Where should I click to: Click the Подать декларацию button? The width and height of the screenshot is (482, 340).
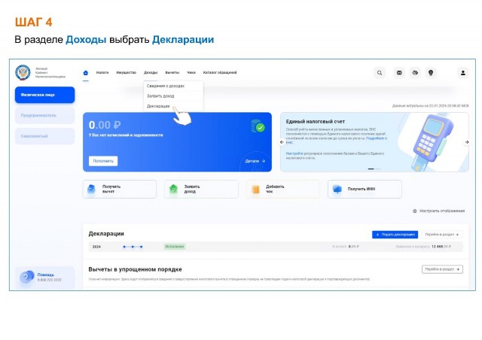point(395,235)
